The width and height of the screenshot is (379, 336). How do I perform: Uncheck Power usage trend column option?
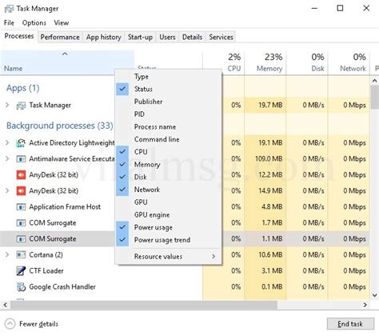tap(169, 240)
